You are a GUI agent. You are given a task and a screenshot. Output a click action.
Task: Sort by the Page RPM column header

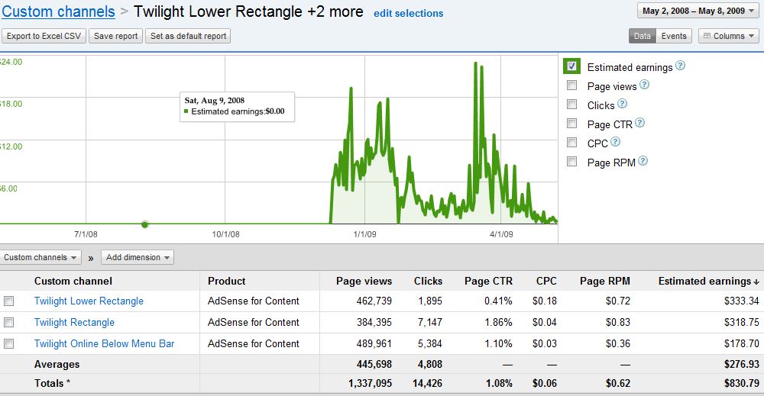click(x=604, y=282)
